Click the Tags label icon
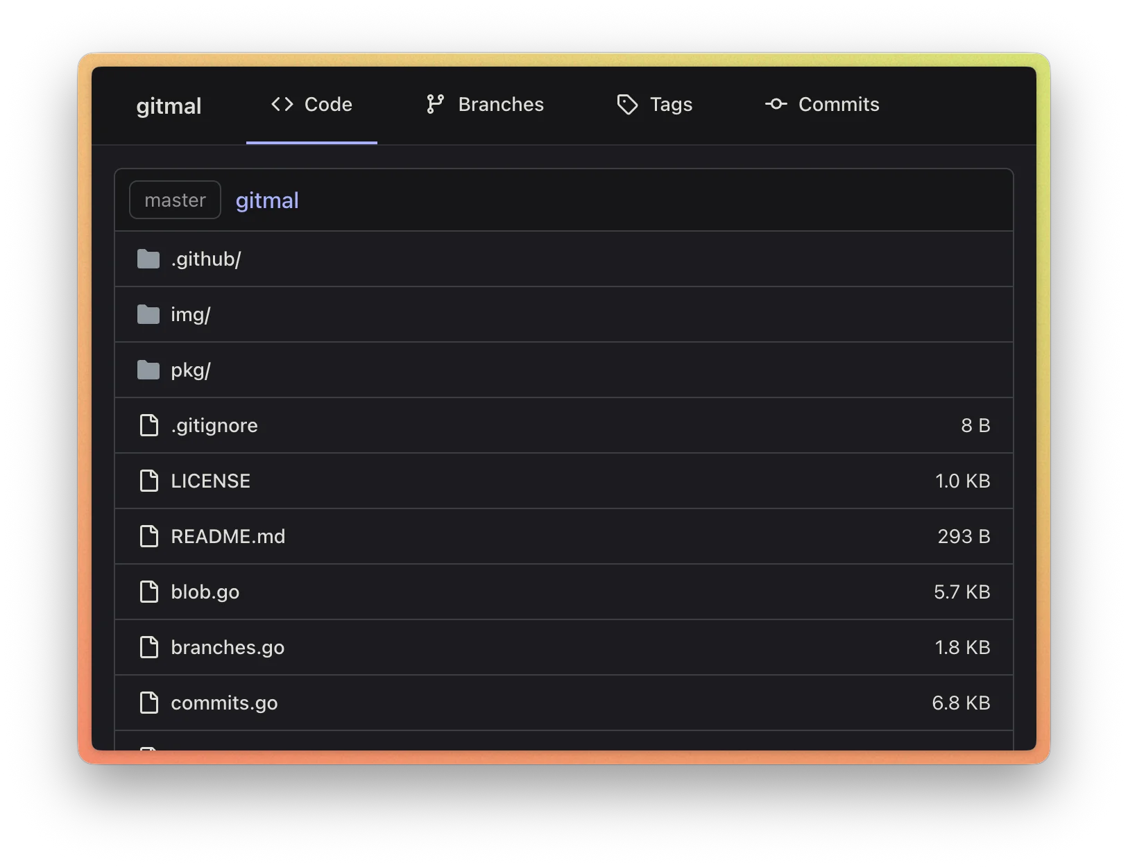Screen dimensions: 1128x867 (627, 104)
